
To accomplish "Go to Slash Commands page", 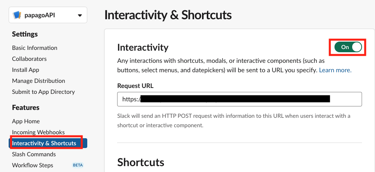I will click(34, 154).
